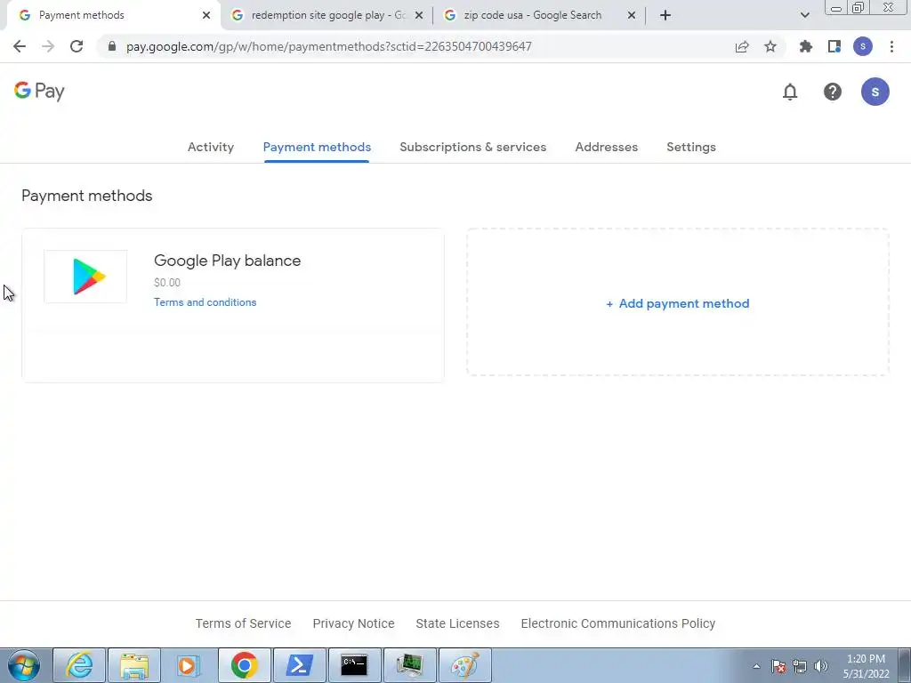Open the Extensions puzzle icon
The width and height of the screenshot is (911, 683).
pyautogui.click(x=805, y=46)
